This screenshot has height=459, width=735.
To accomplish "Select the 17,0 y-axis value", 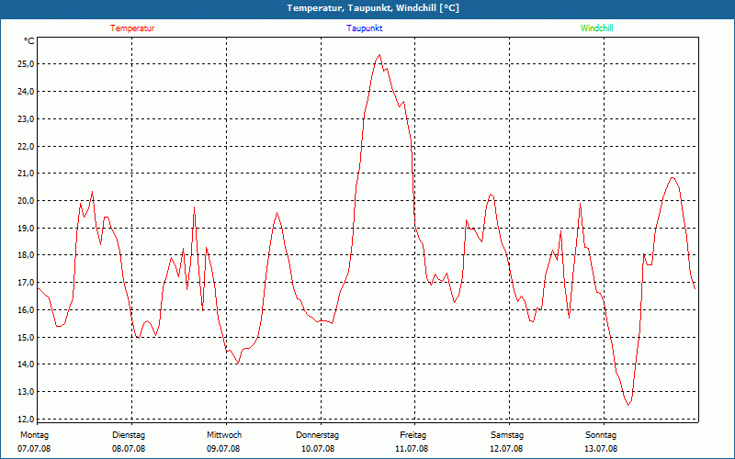I will coord(27,283).
